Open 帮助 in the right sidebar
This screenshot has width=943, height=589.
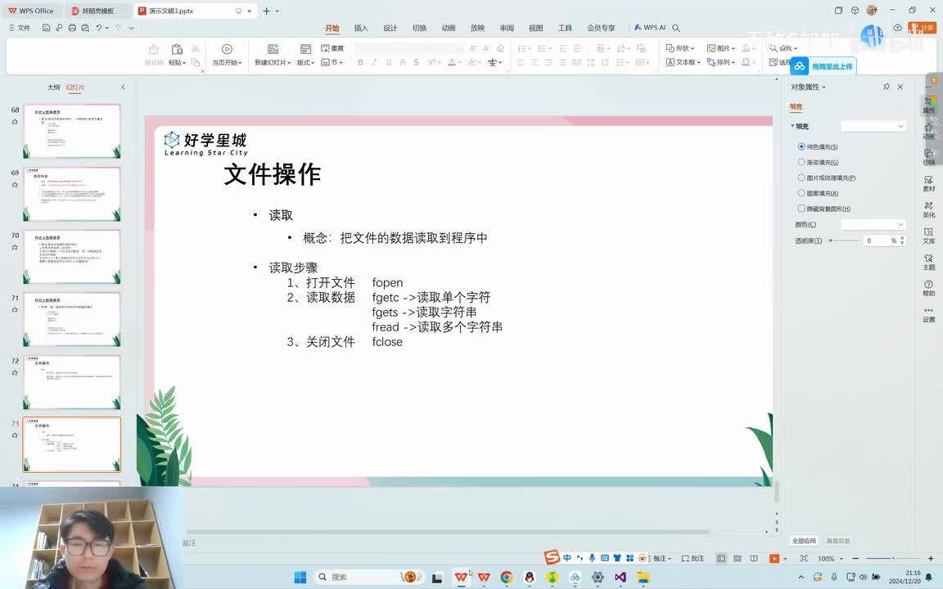click(929, 288)
